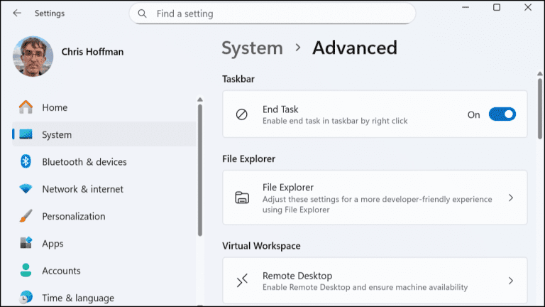
Task: Click the Apps icon in sidebar
Action: coord(26,243)
